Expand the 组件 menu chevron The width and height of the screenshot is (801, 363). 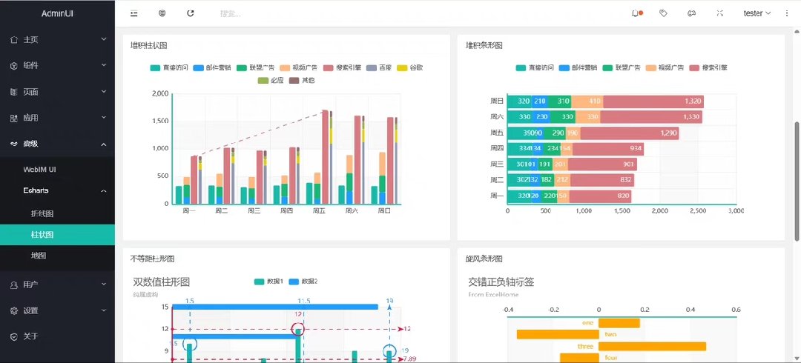tap(104, 65)
